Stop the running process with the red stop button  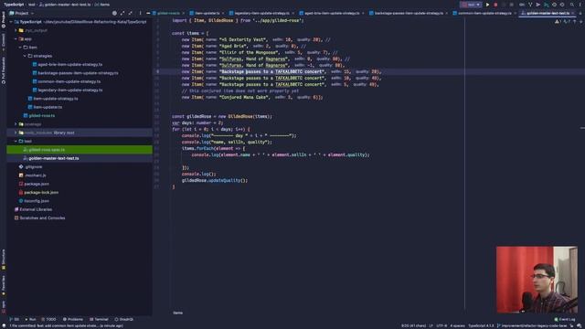click(495, 5)
